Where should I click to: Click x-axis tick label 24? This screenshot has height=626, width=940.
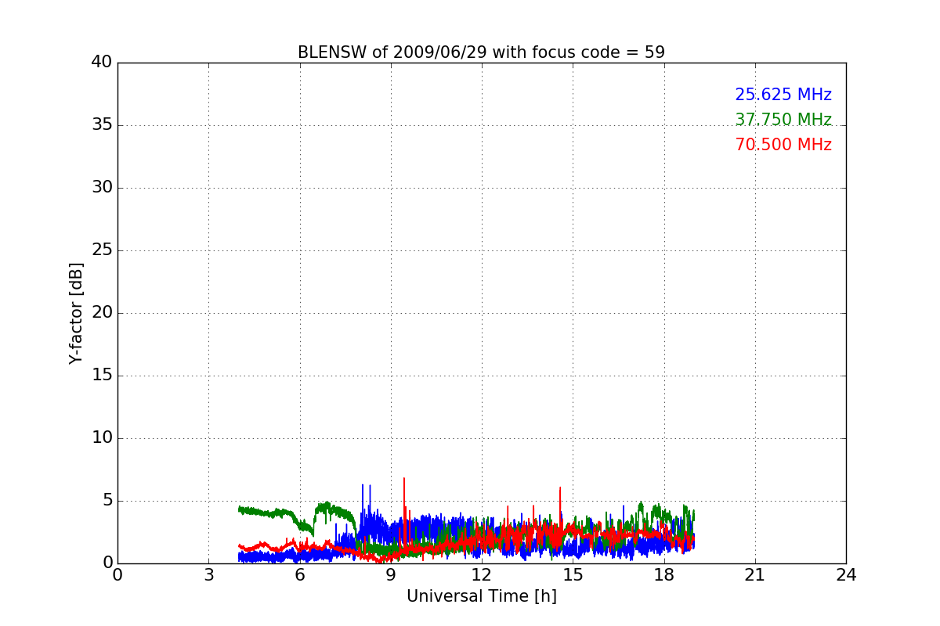pyautogui.click(x=846, y=575)
